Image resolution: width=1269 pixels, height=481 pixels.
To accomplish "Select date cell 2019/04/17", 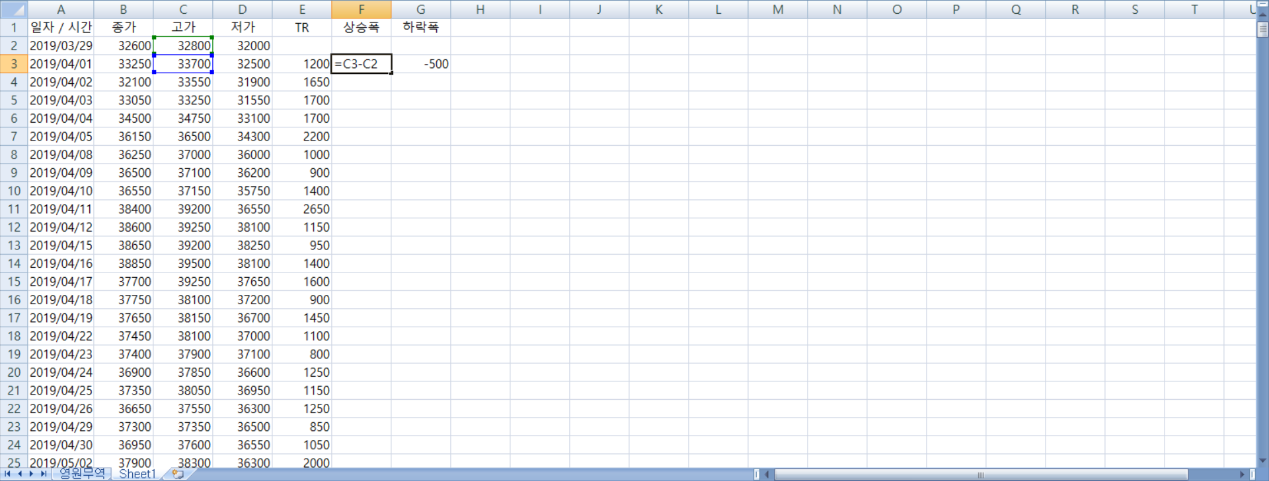I will (x=61, y=282).
